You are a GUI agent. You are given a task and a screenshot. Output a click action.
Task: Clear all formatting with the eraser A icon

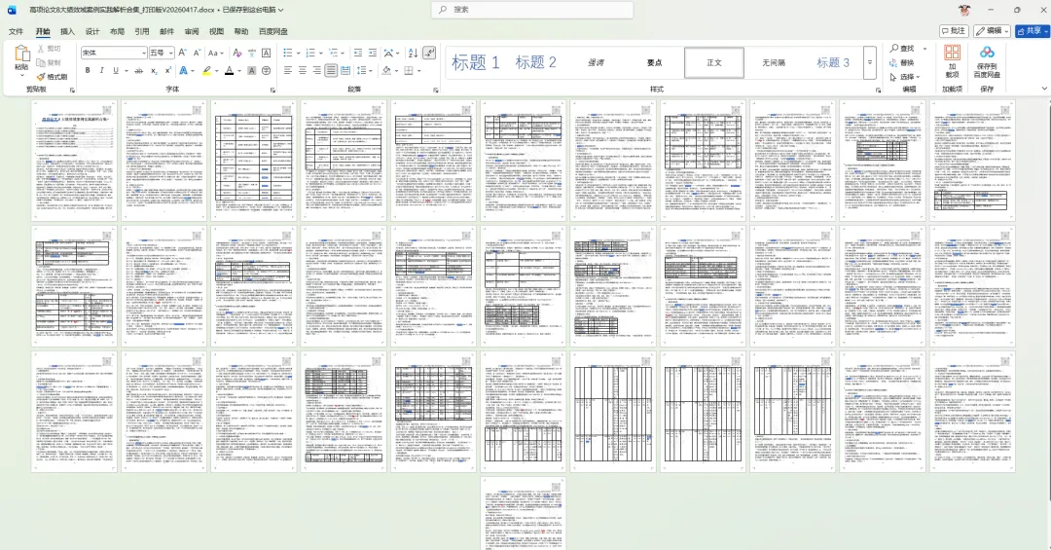point(237,53)
